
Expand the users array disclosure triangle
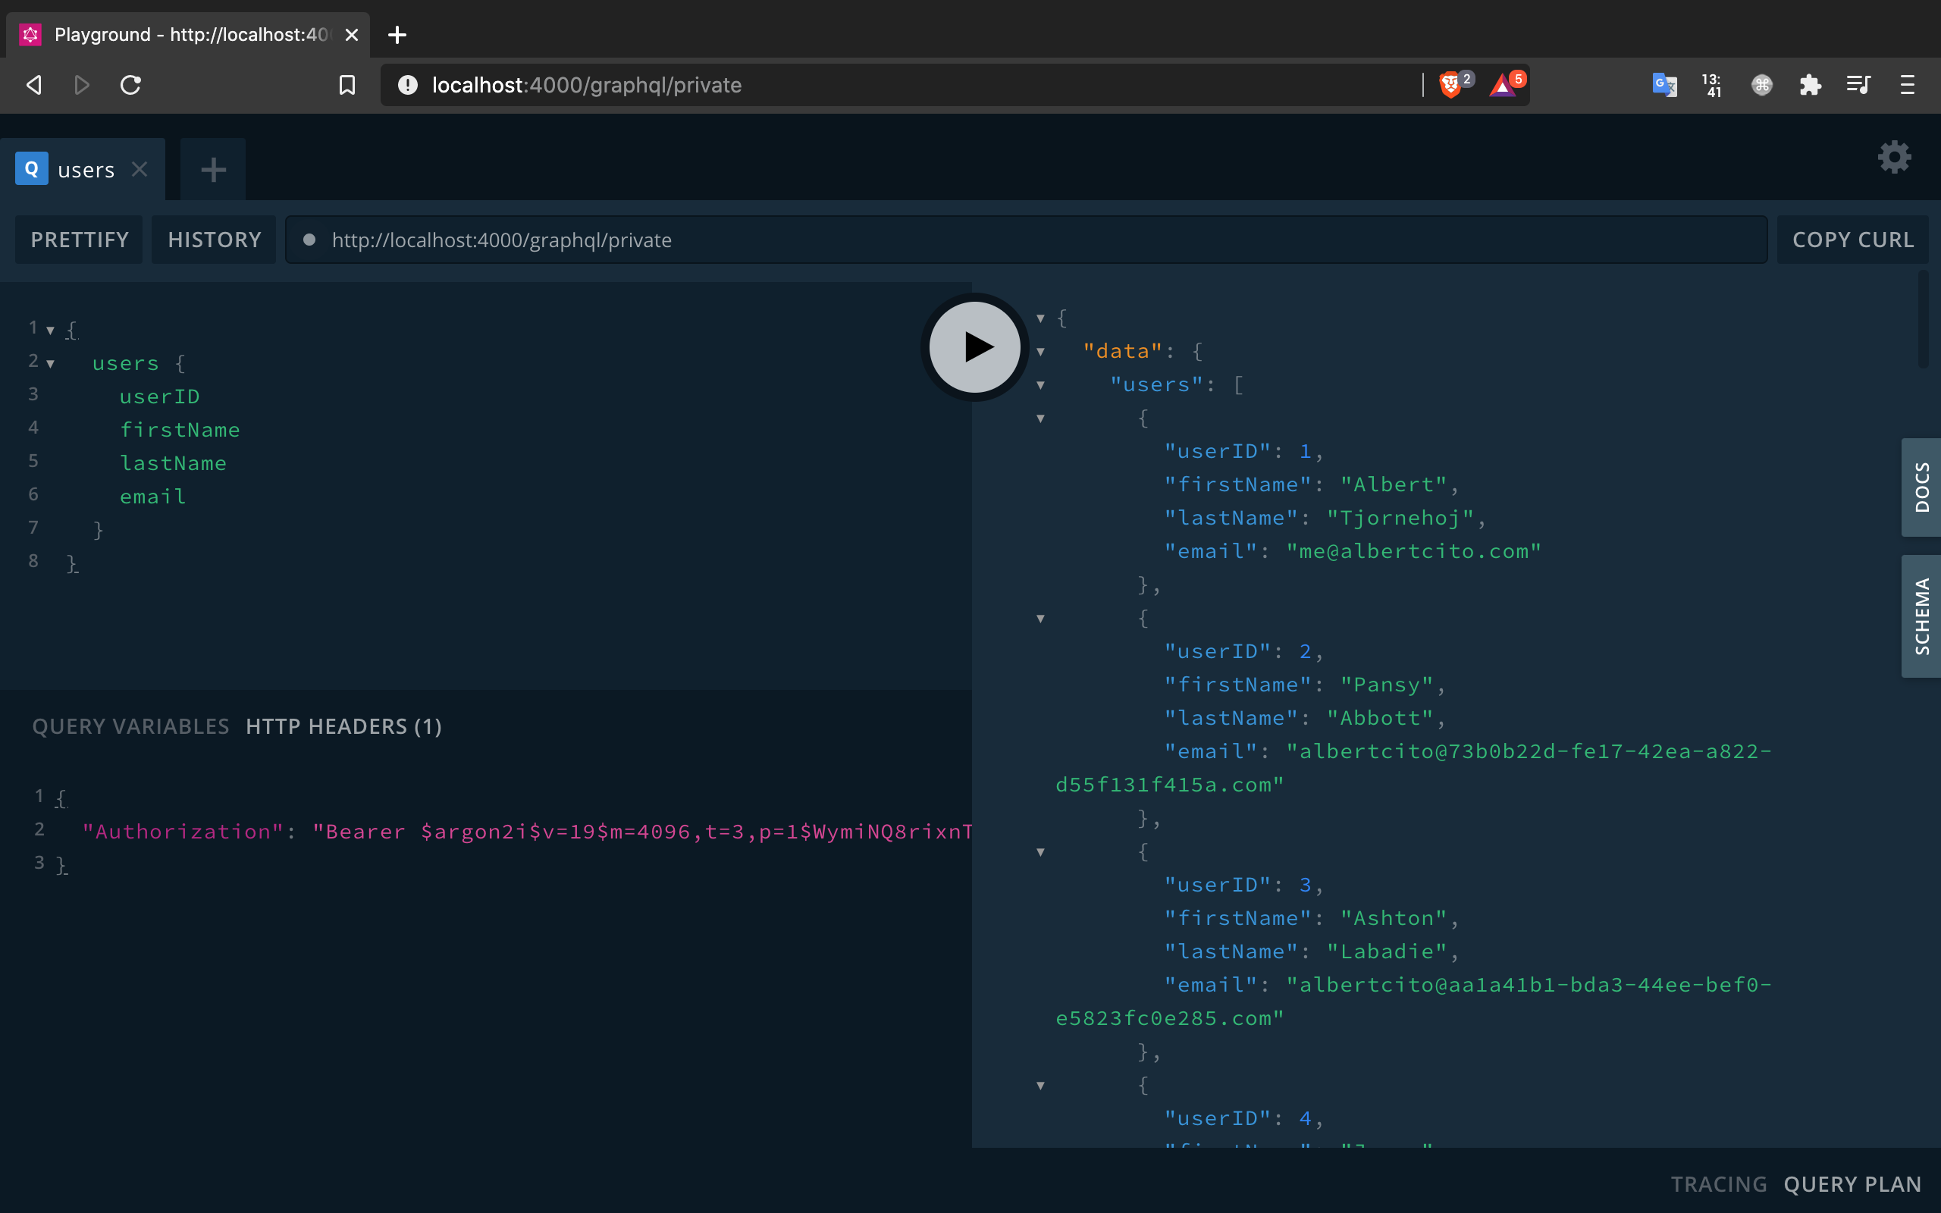[x=1039, y=384]
